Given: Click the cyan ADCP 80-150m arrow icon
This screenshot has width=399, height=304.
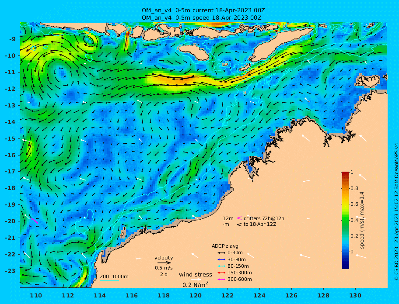Looking at the screenshot, I should point(221,266).
